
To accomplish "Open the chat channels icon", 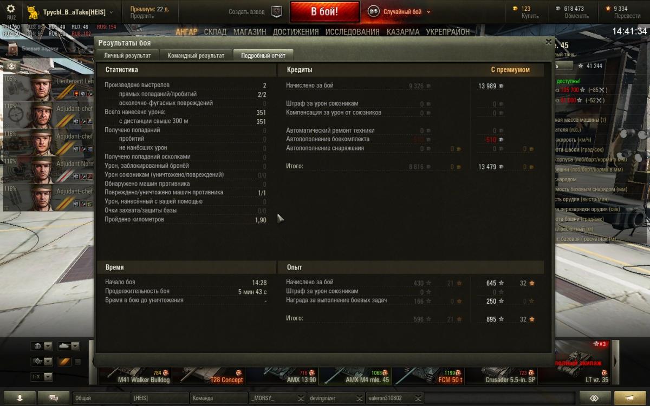I will pyautogui.click(x=54, y=398).
